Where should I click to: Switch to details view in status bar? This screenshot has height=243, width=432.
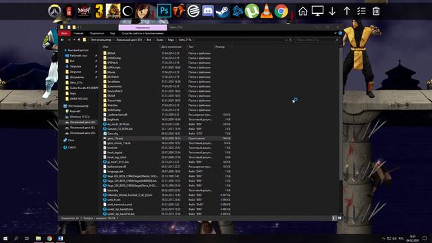click(x=333, y=218)
